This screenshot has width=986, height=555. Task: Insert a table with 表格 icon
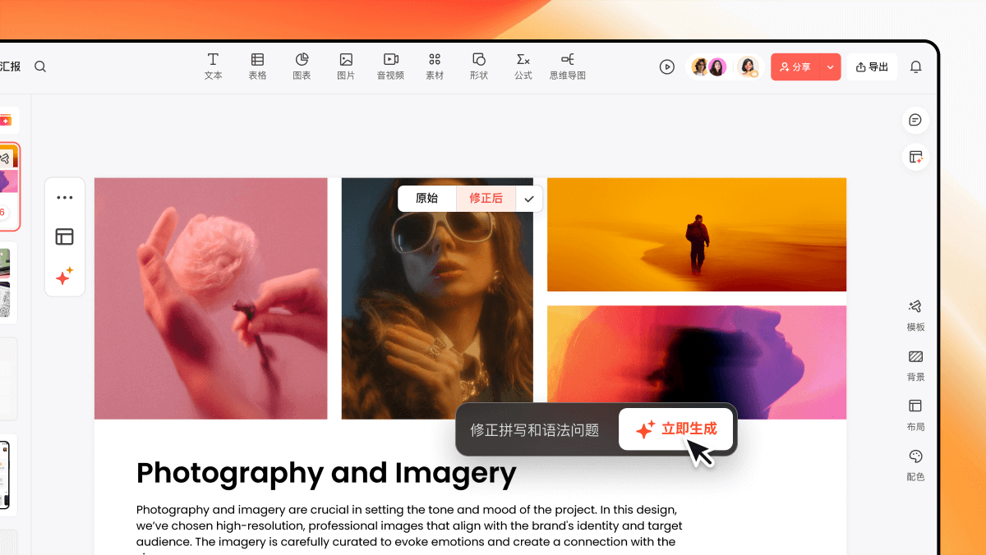pyautogui.click(x=257, y=66)
